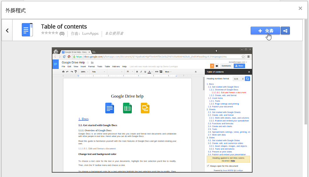Open the More toolbar dropdown in preview
This screenshot has height=177, width=309.
(168, 72)
